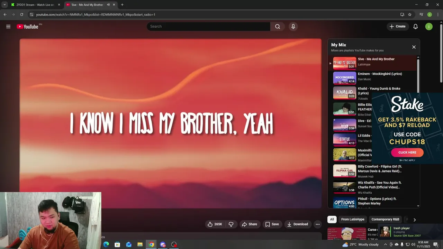The height and width of the screenshot is (249, 443).
Task: Save video to a playlist
Action: (x=272, y=224)
